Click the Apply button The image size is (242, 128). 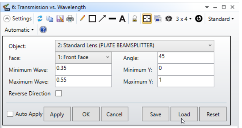57,114
